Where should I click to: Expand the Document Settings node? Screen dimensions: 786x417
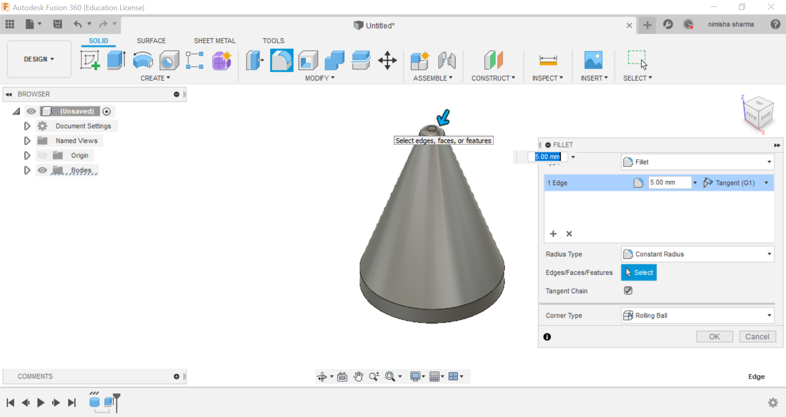[x=27, y=126]
